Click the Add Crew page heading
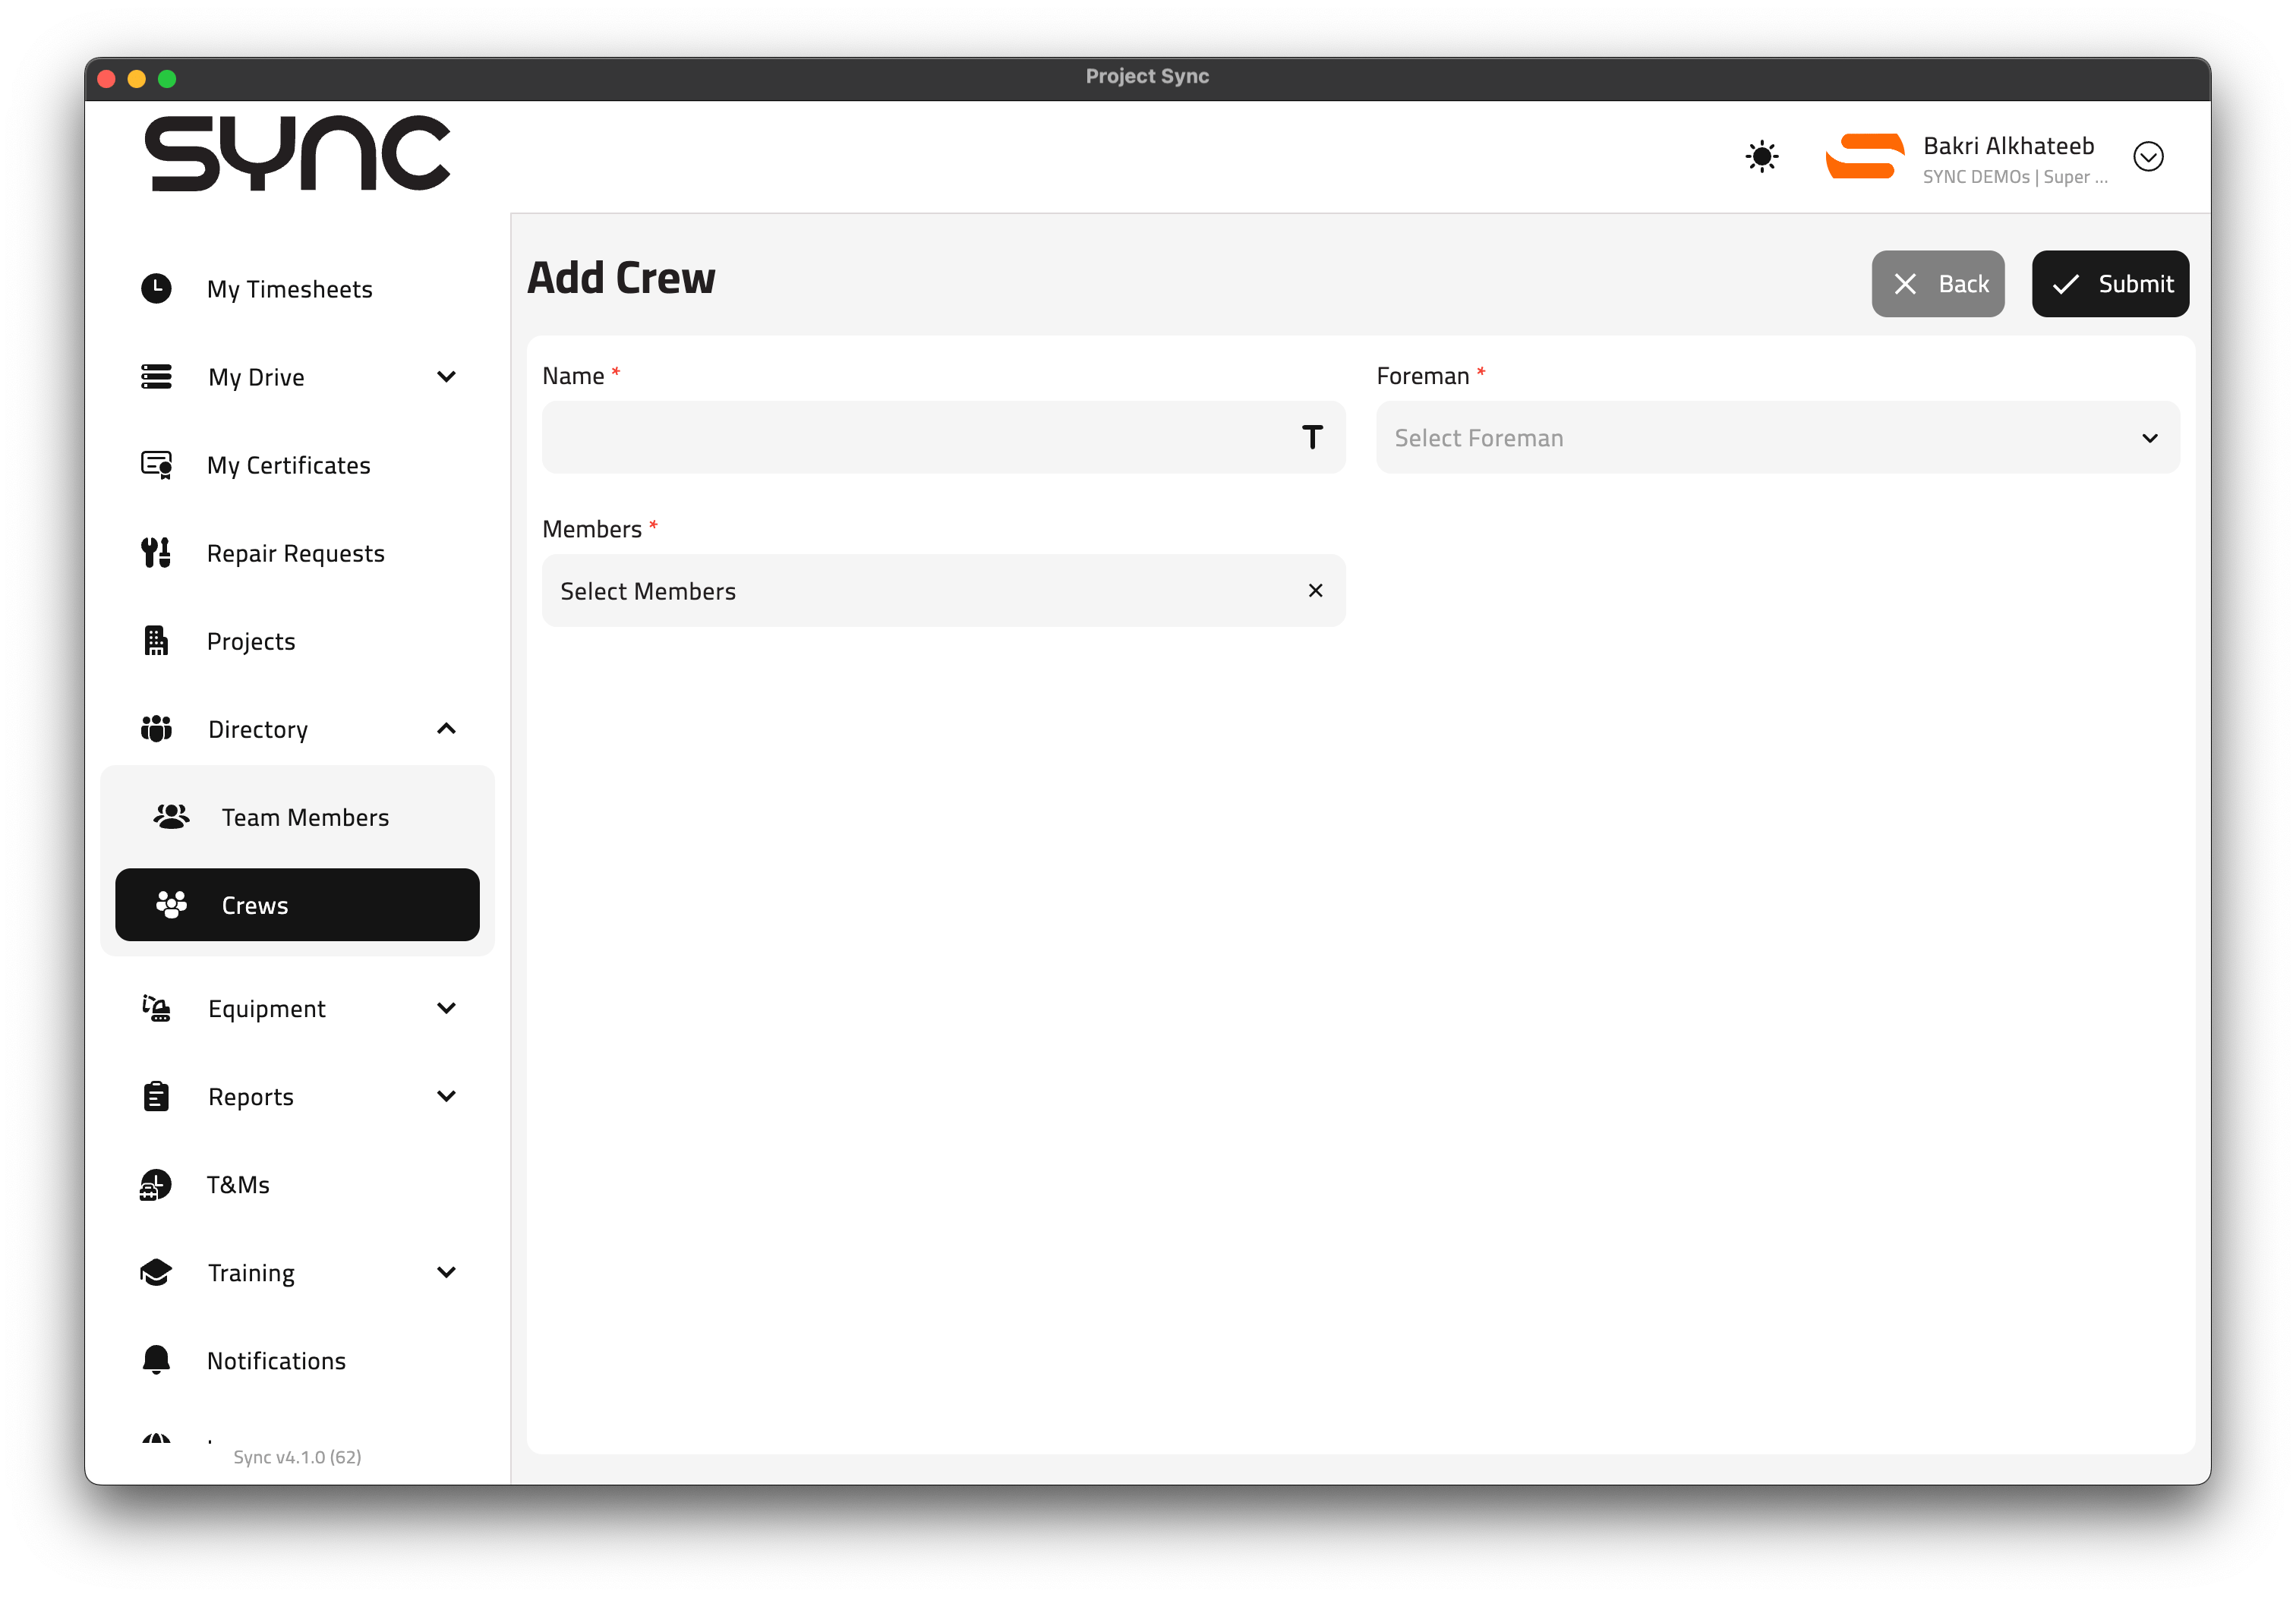Viewport: 2296px width, 1597px height. coord(621,278)
